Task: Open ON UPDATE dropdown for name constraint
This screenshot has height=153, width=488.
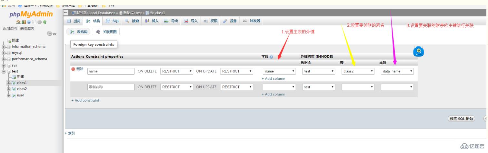Action: click(237, 71)
